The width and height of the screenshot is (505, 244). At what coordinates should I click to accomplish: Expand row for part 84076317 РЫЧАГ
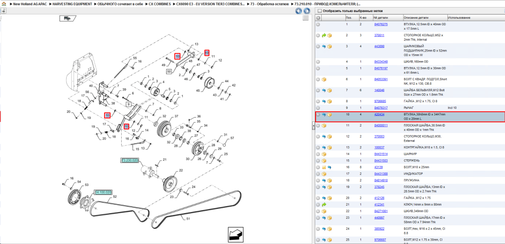click(x=318, y=108)
